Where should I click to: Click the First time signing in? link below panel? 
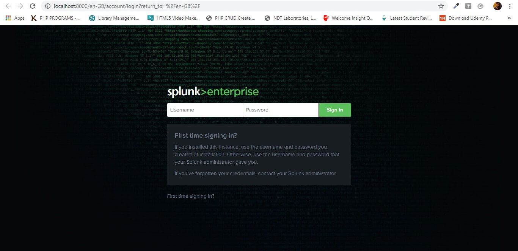(x=191, y=196)
